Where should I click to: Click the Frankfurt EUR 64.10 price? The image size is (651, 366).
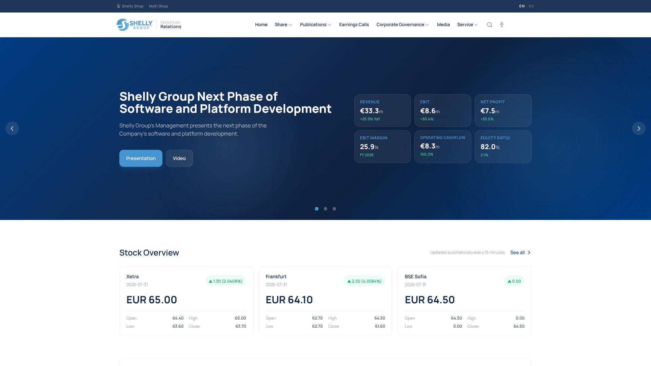[289, 300]
